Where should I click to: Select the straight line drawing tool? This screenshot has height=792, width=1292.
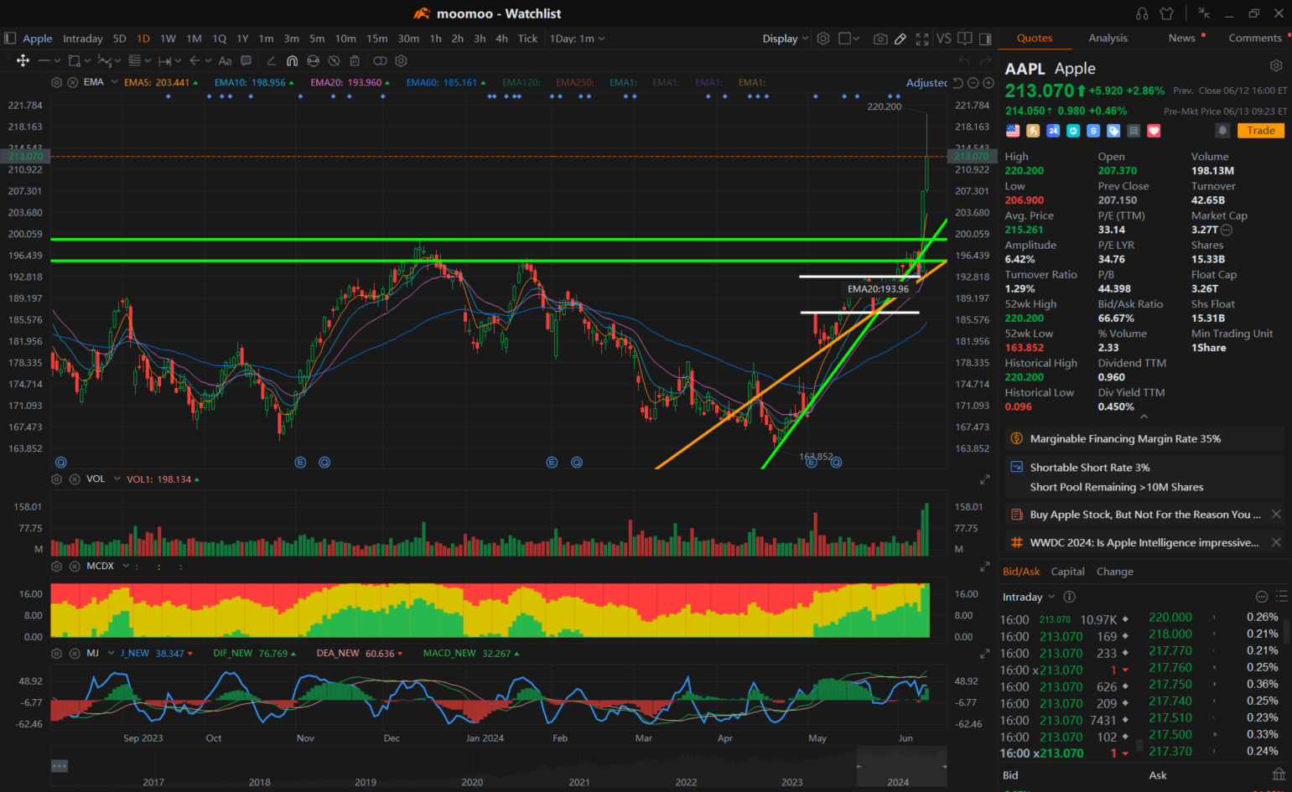[44, 60]
